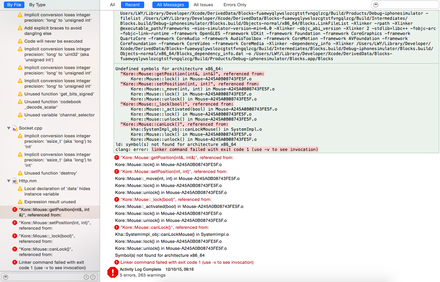
Task: Select Http.mm in issue navigator
Action: pyautogui.click(x=28, y=181)
